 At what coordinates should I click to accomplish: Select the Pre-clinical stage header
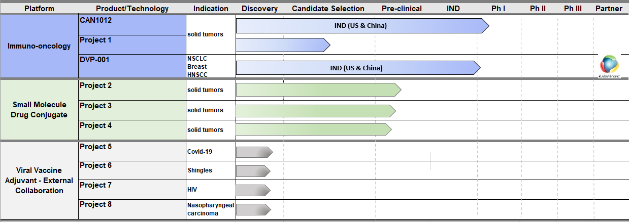(x=402, y=9)
